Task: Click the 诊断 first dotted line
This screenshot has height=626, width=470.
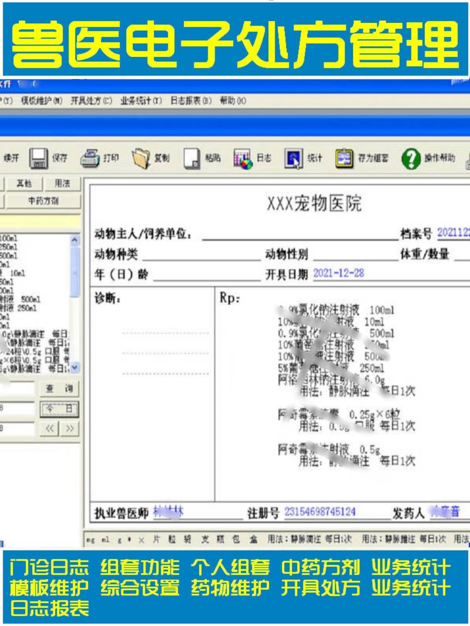Action: tap(165, 333)
